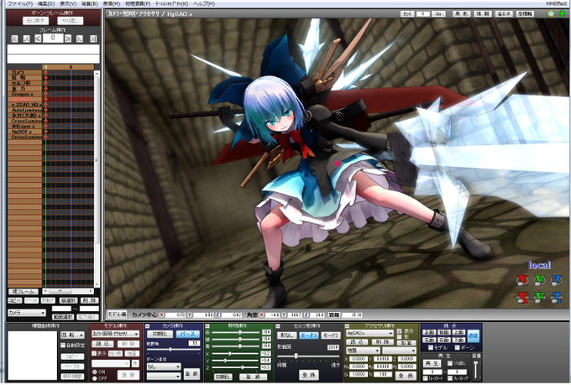
Task: Step forward one frame
Action: 68,39
